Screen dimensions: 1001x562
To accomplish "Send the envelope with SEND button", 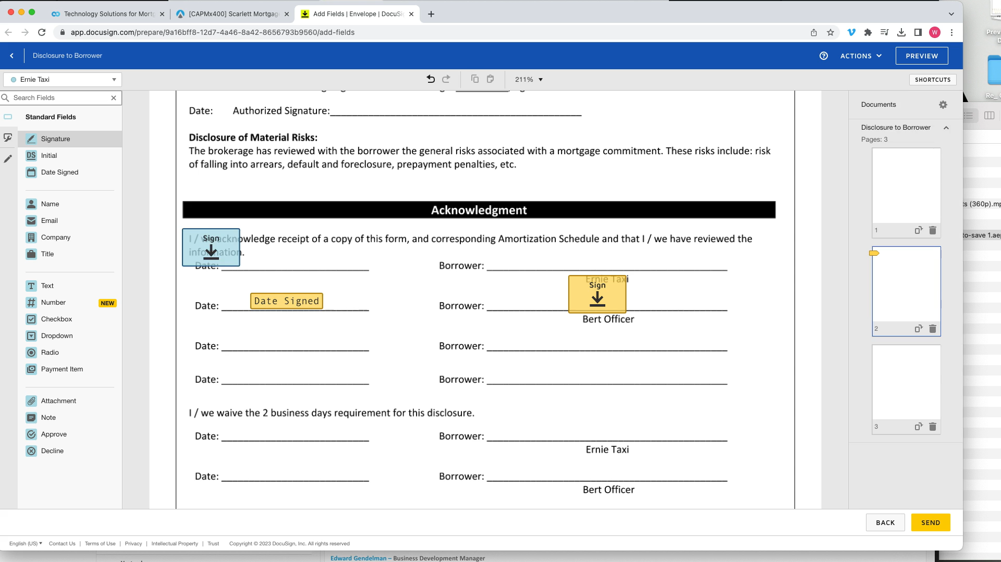I will (931, 522).
